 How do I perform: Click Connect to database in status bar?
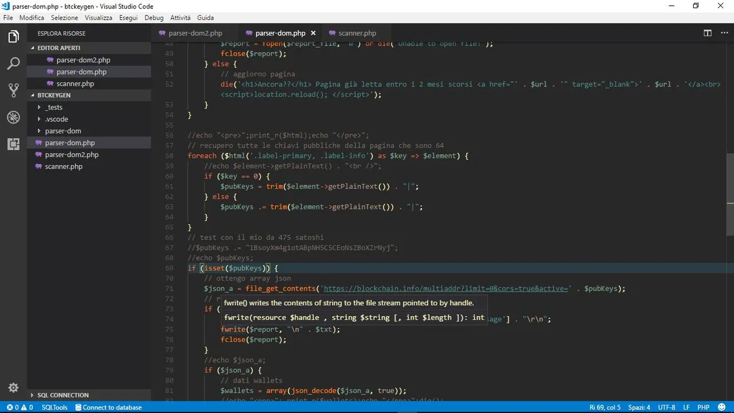click(x=108, y=407)
